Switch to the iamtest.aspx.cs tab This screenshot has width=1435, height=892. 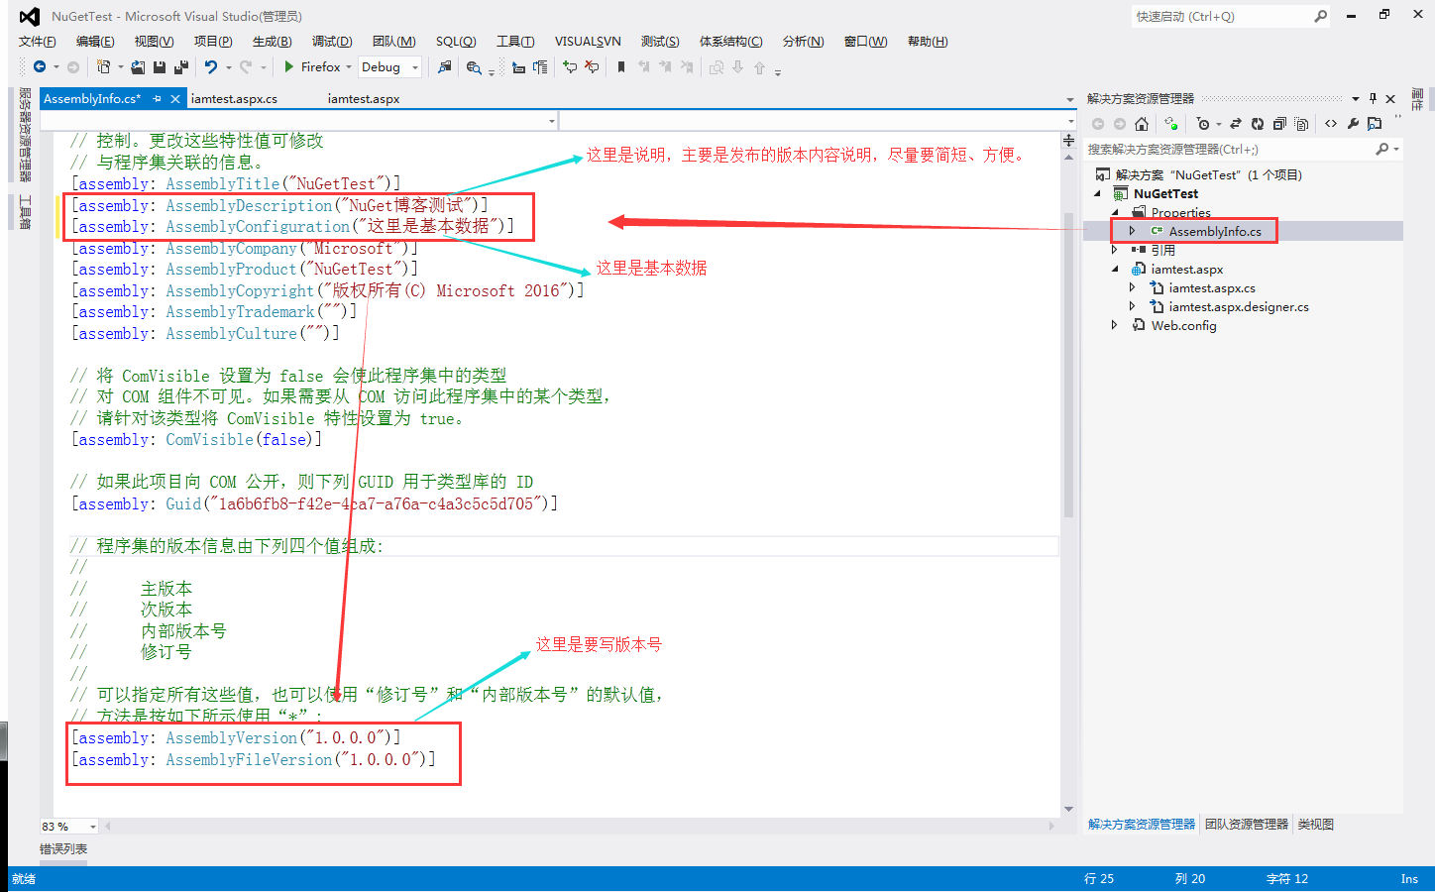coord(234,99)
